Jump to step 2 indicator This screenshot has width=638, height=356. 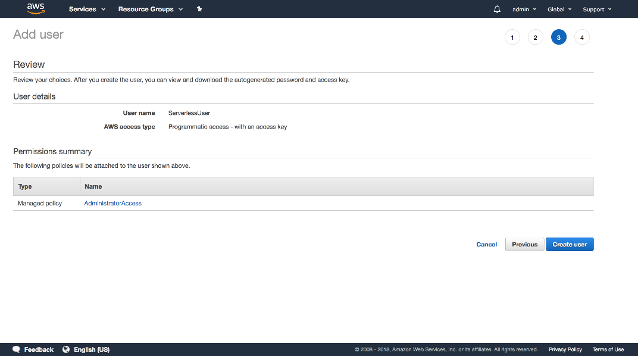(535, 38)
